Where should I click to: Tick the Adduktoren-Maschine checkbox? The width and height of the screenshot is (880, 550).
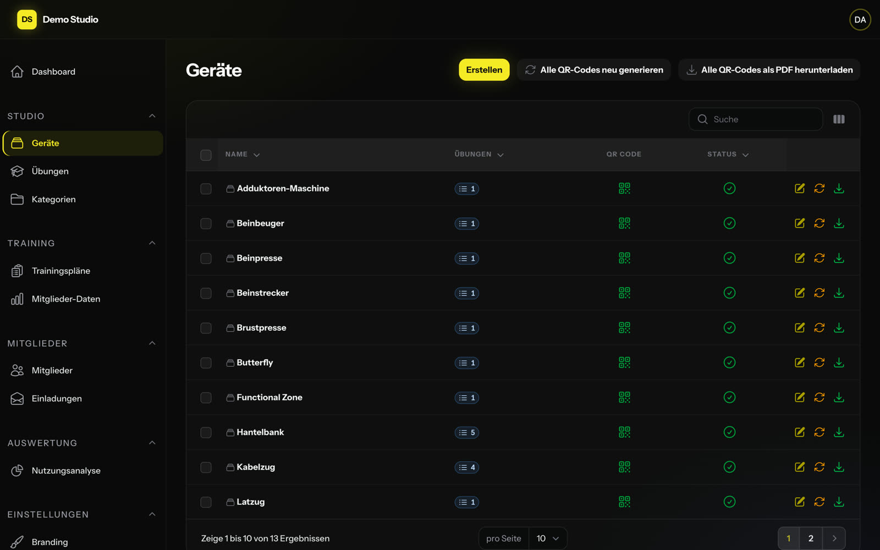206,189
